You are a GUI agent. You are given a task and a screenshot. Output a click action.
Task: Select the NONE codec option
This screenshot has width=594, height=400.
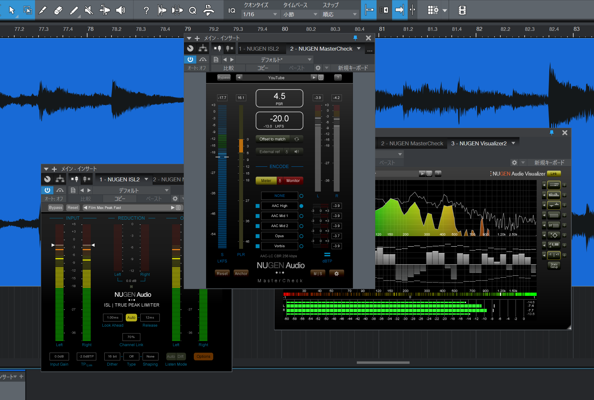tap(280, 196)
